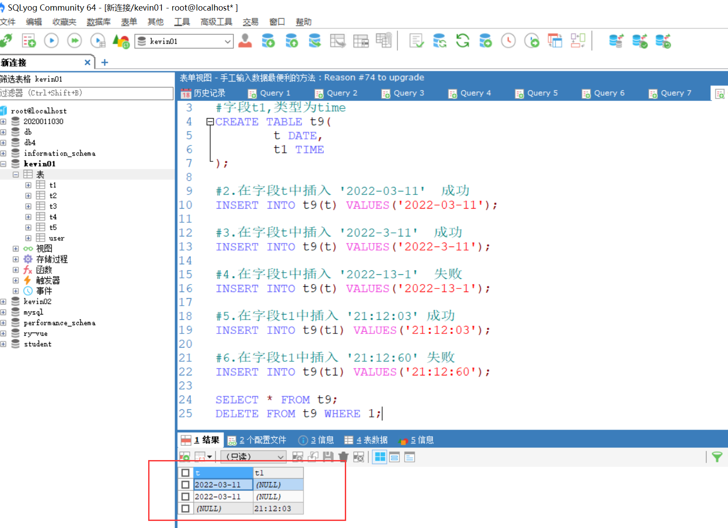Select the 存储过程 stored procedures node
Screen dimensions: 728x528
click(52, 259)
